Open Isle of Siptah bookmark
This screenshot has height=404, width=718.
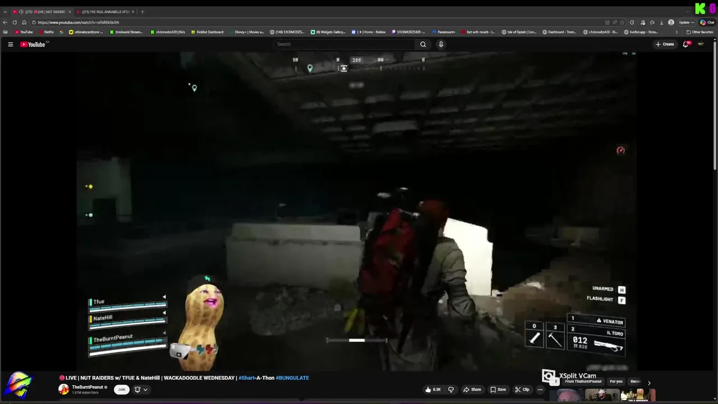[x=519, y=32]
